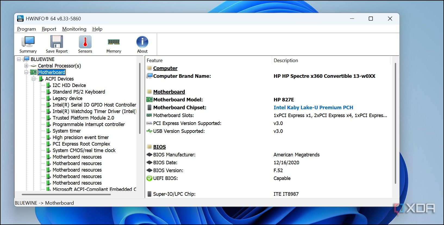The image size is (444, 225).
Task: Select the Motherboard tree item
Action: coord(52,72)
